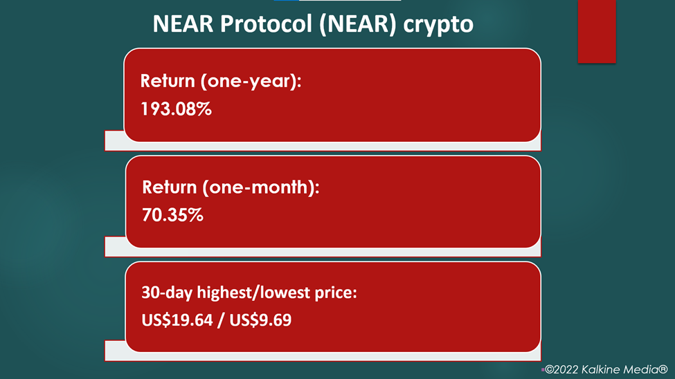Screen dimensions: 675x379
Task: Click the ©2022 Kalkine Media copyright text
Action: (606, 369)
